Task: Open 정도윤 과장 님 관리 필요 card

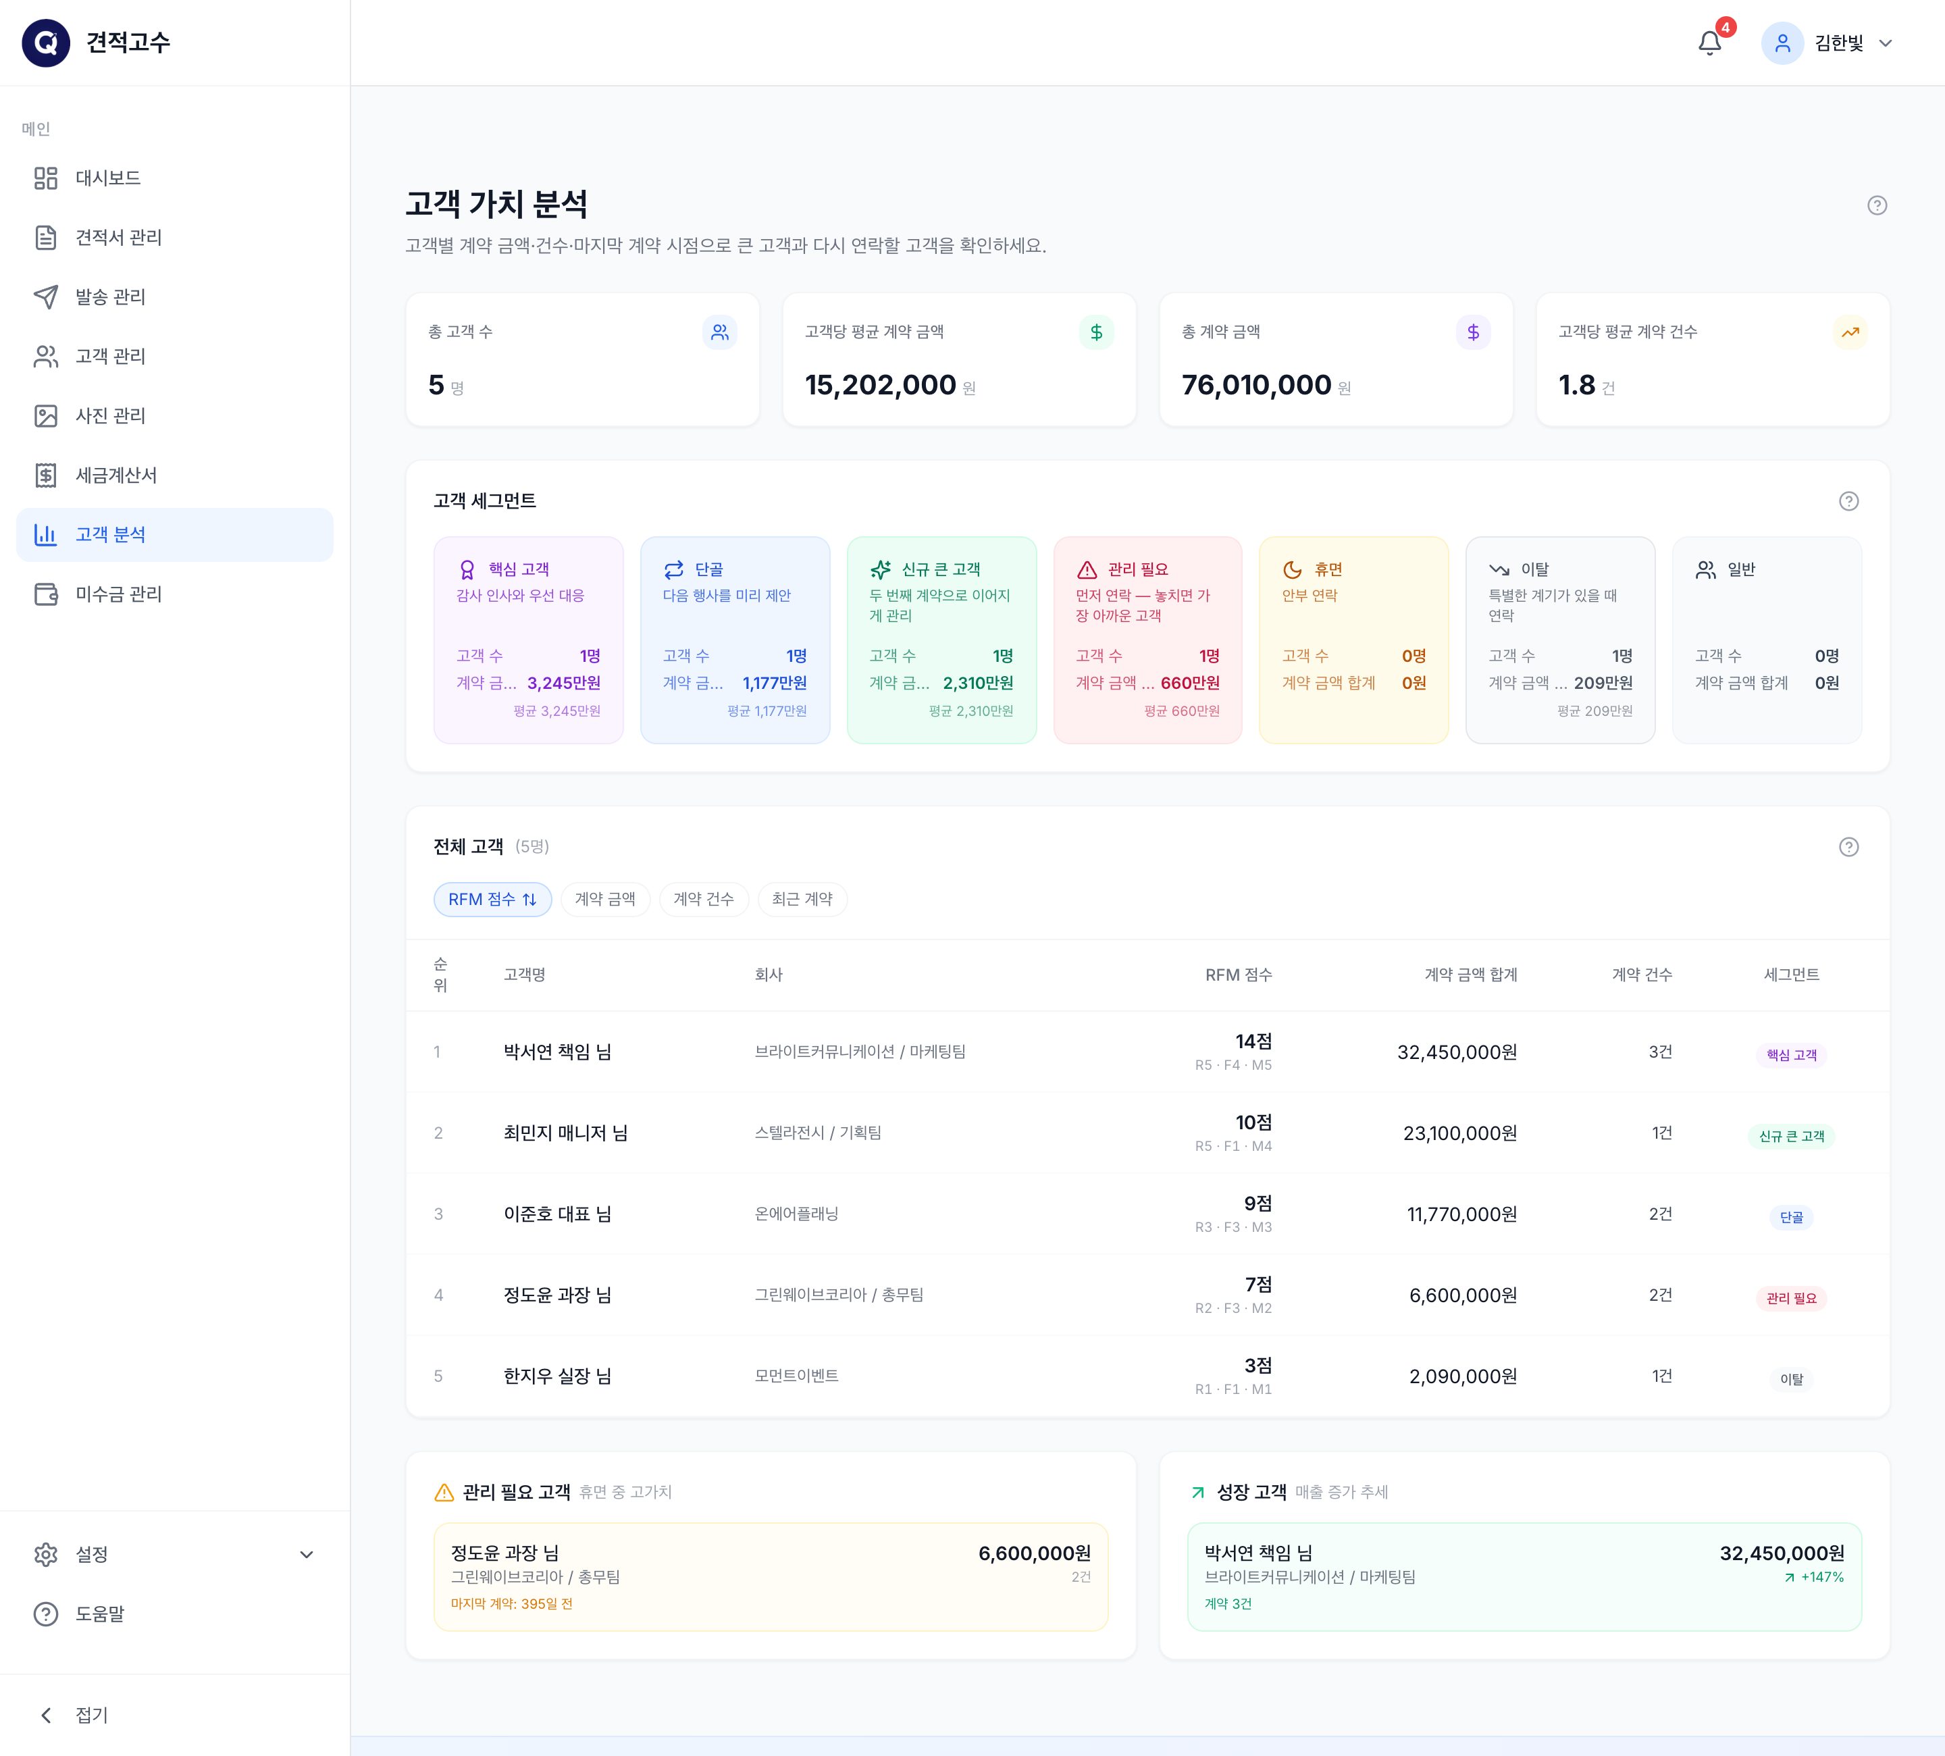Action: tap(771, 1576)
